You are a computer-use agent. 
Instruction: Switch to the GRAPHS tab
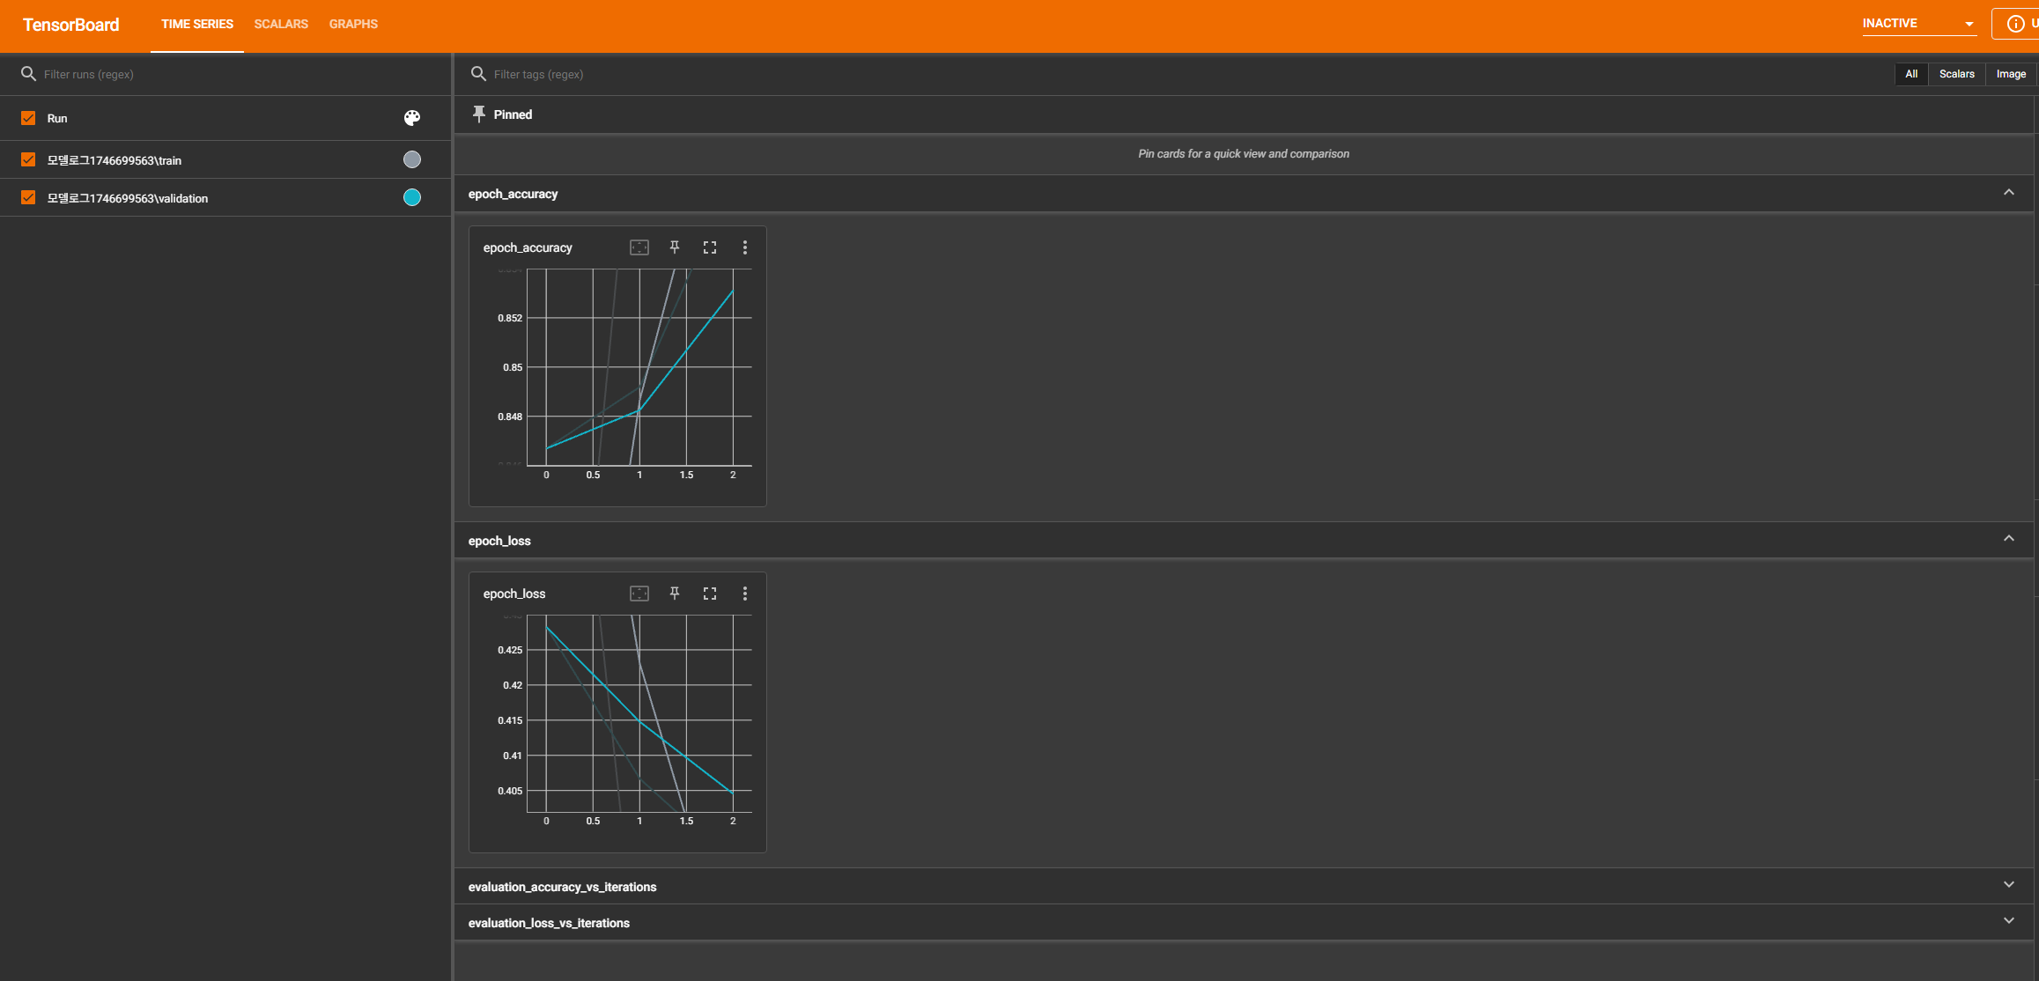(x=353, y=24)
